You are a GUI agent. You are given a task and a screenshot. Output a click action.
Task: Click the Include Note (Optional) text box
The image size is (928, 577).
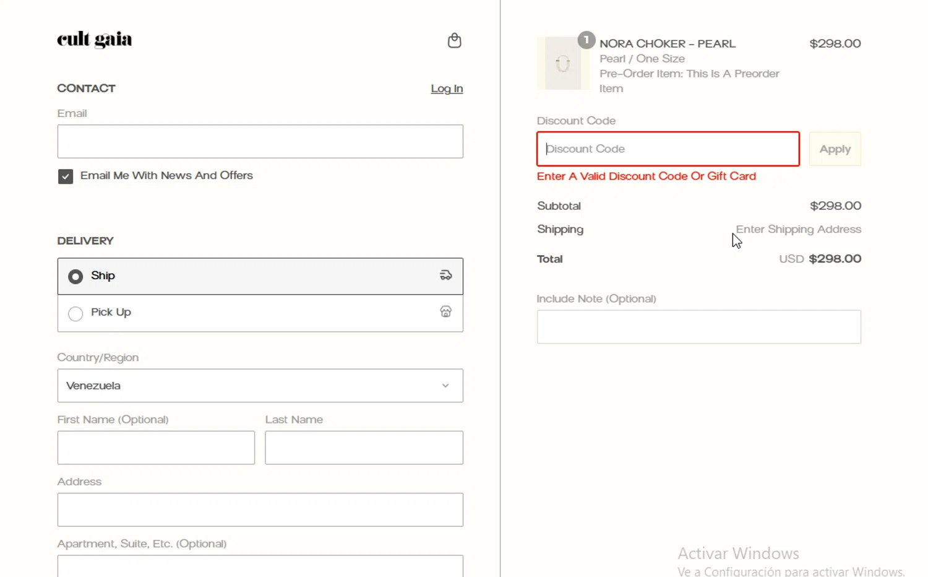(699, 327)
